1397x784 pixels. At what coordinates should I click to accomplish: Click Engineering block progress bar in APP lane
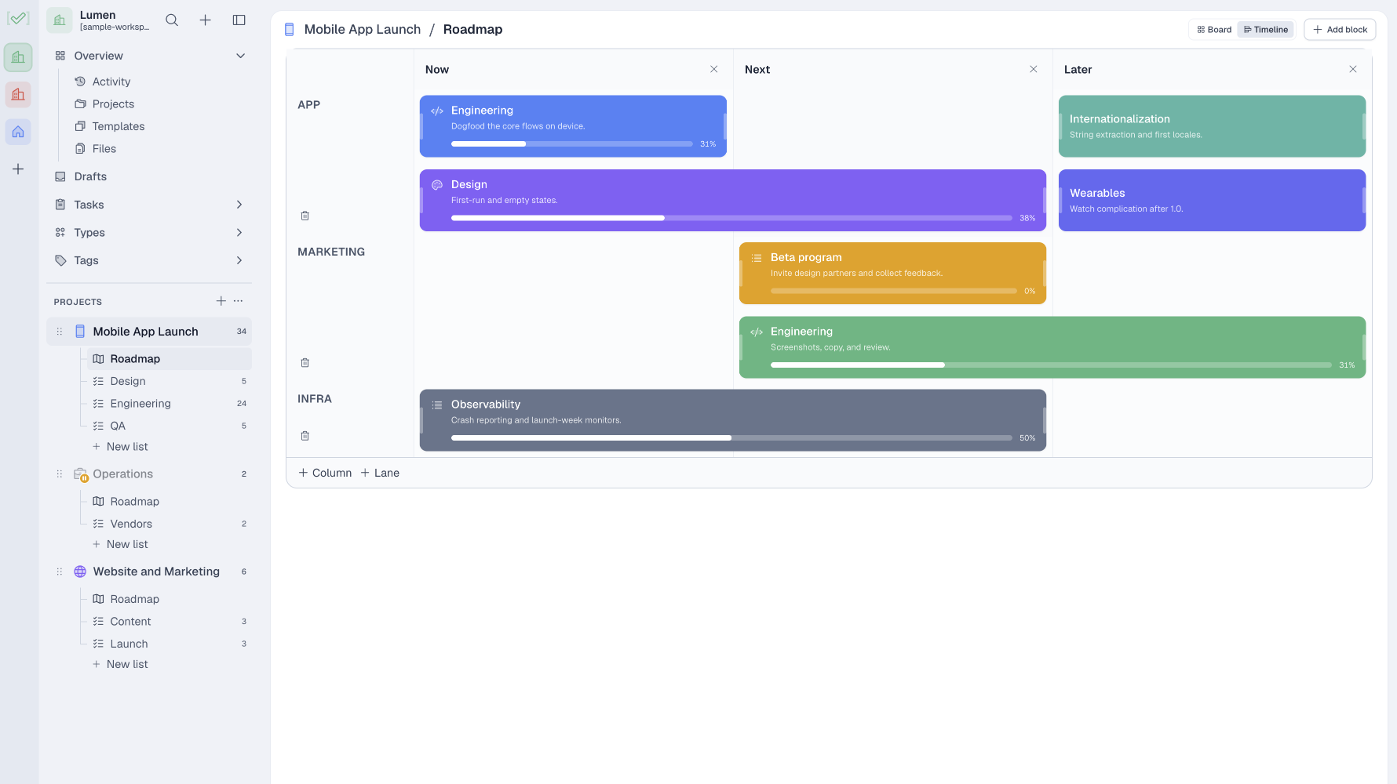click(x=571, y=144)
